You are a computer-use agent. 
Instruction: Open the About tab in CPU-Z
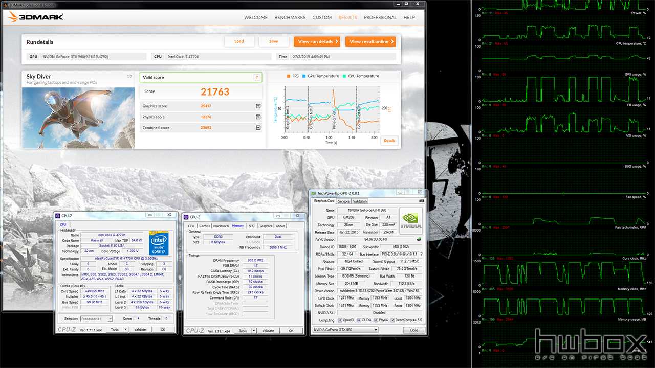click(x=280, y=226)
